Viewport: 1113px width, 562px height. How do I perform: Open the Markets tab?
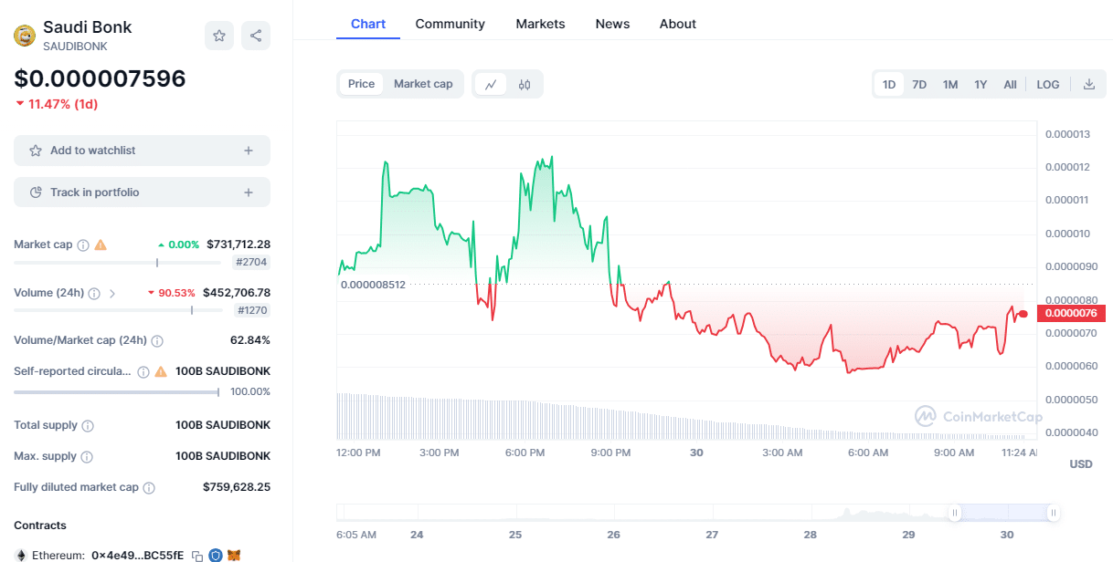(x=540, y=24)
